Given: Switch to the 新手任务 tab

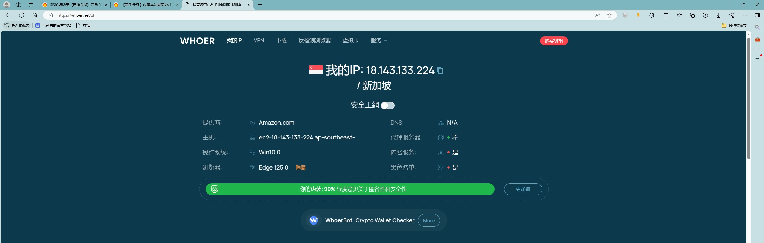Looking at the screenshot, I should pyautogui.click(x=146, y=5).
